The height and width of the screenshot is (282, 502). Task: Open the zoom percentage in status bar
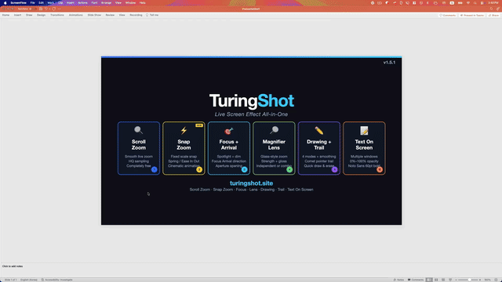pyautogui.click(x=488, y=280)
